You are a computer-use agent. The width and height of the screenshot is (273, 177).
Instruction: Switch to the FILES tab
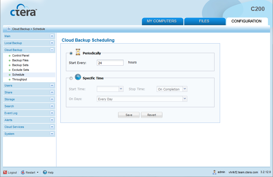click(205, 21)
